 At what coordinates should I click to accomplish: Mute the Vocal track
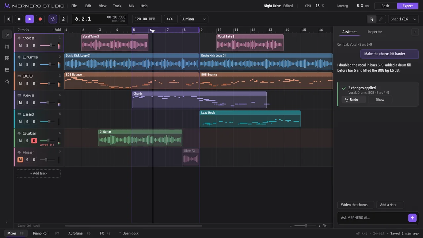tap(20, 46)
